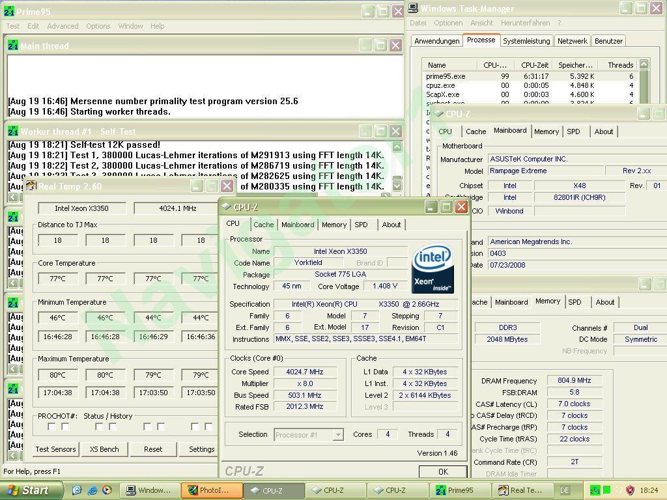Sort processes by the CPU-Zeit column
Screen dimensions: 667x500
pyautogui.click(x=534, y=65)
